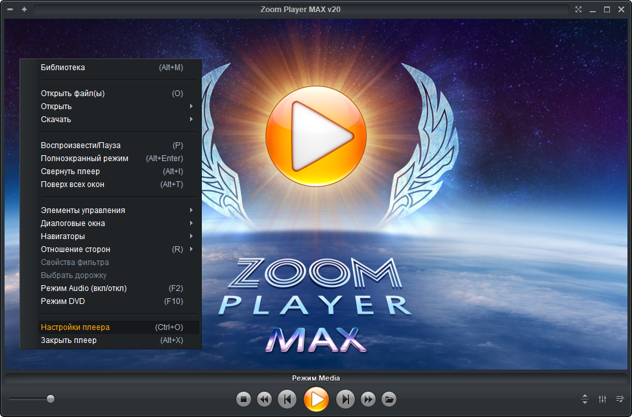This screenshot has height=417, width=632.
Task: Open a file with the folder icon
Action: [389, 399]
